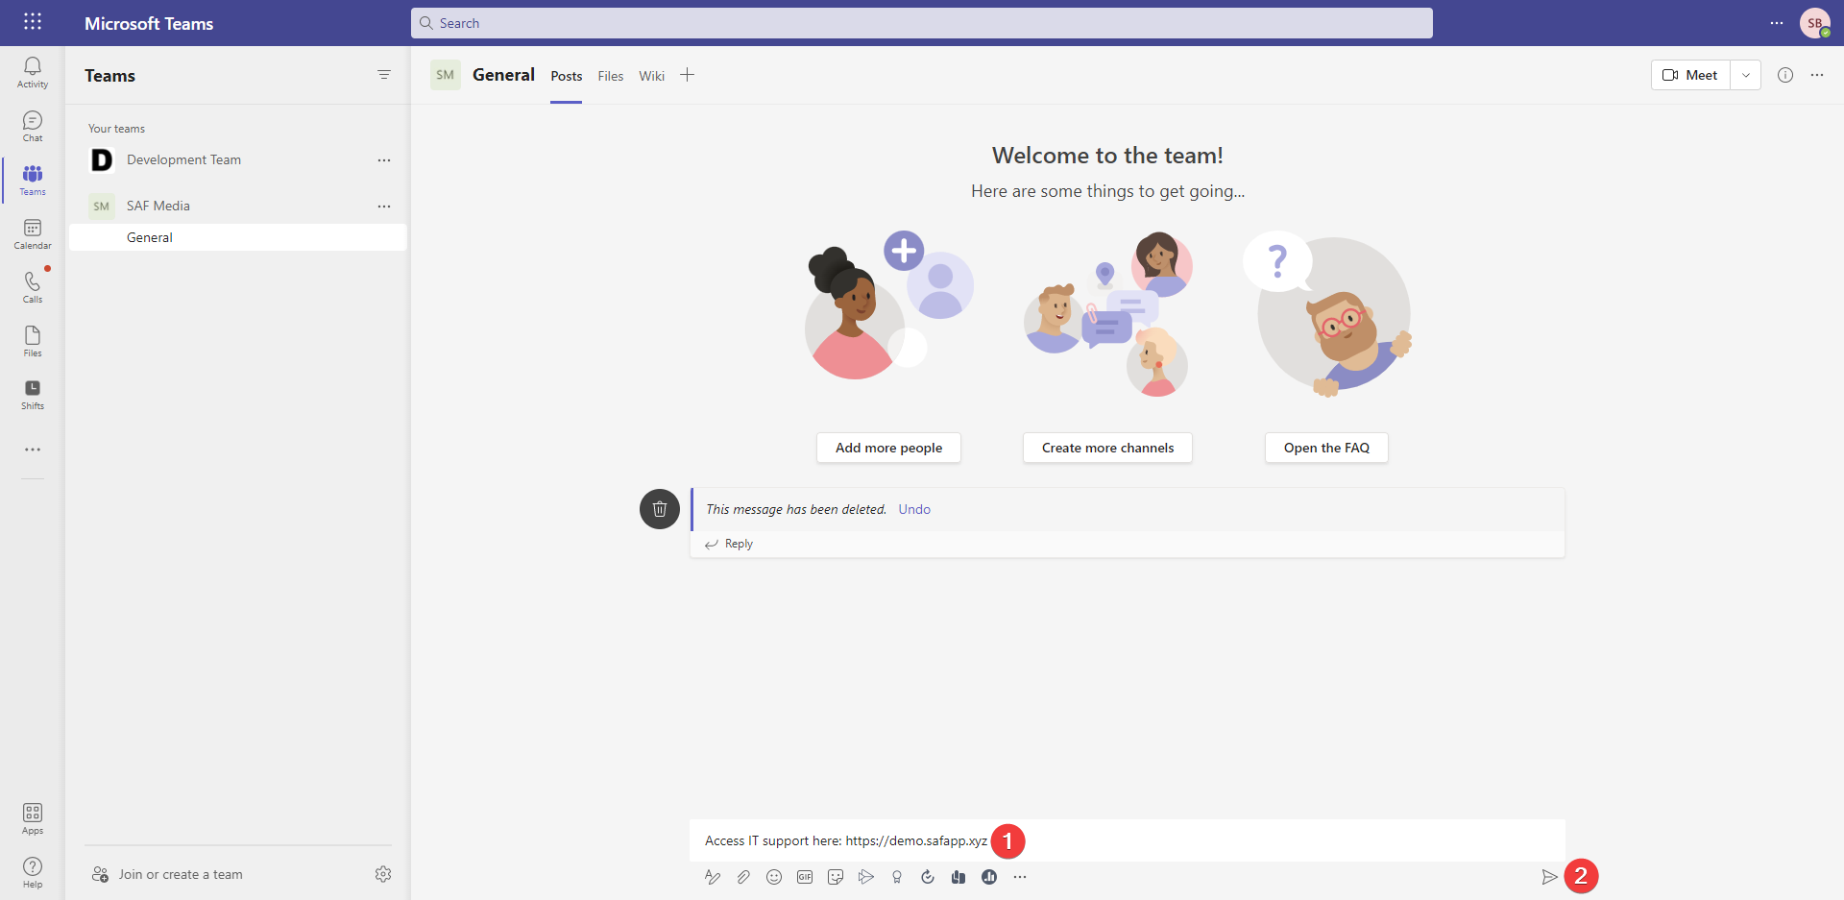Add a new tab to channel
Screen dimensions: 1844x900
(x=688, y=75)
